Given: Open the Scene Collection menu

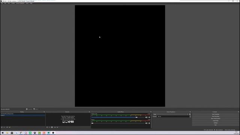Looking at the screenshot, I should 20,3.
